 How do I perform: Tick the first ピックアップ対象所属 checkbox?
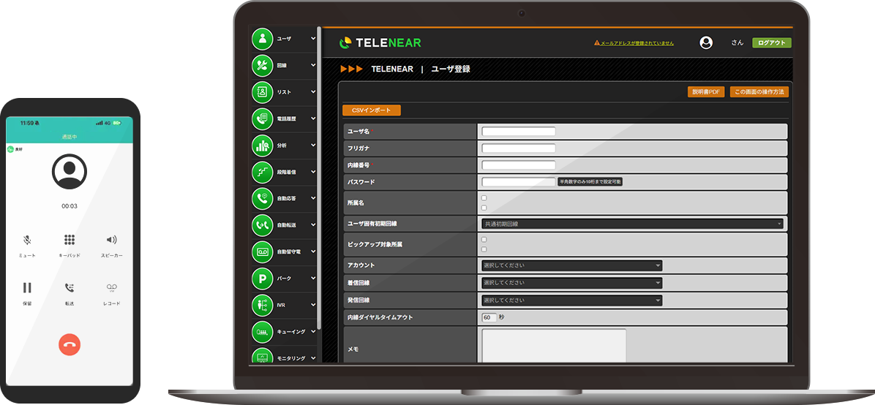coord(484,239)
